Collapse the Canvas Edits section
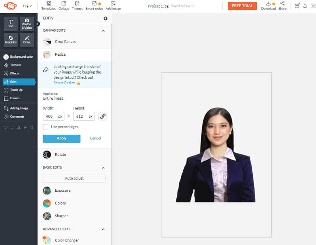 pos(103,31)
